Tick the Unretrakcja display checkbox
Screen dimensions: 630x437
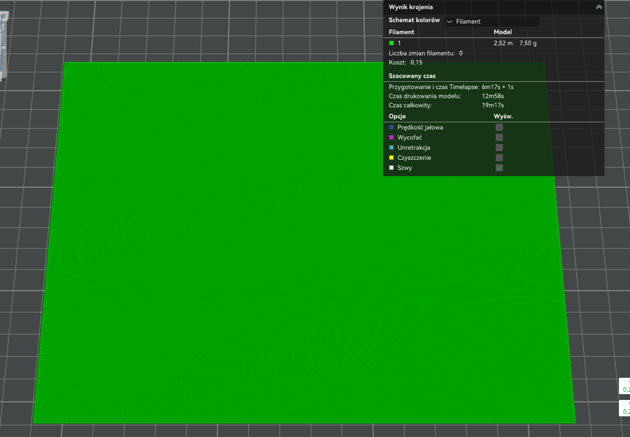point(499,148)
